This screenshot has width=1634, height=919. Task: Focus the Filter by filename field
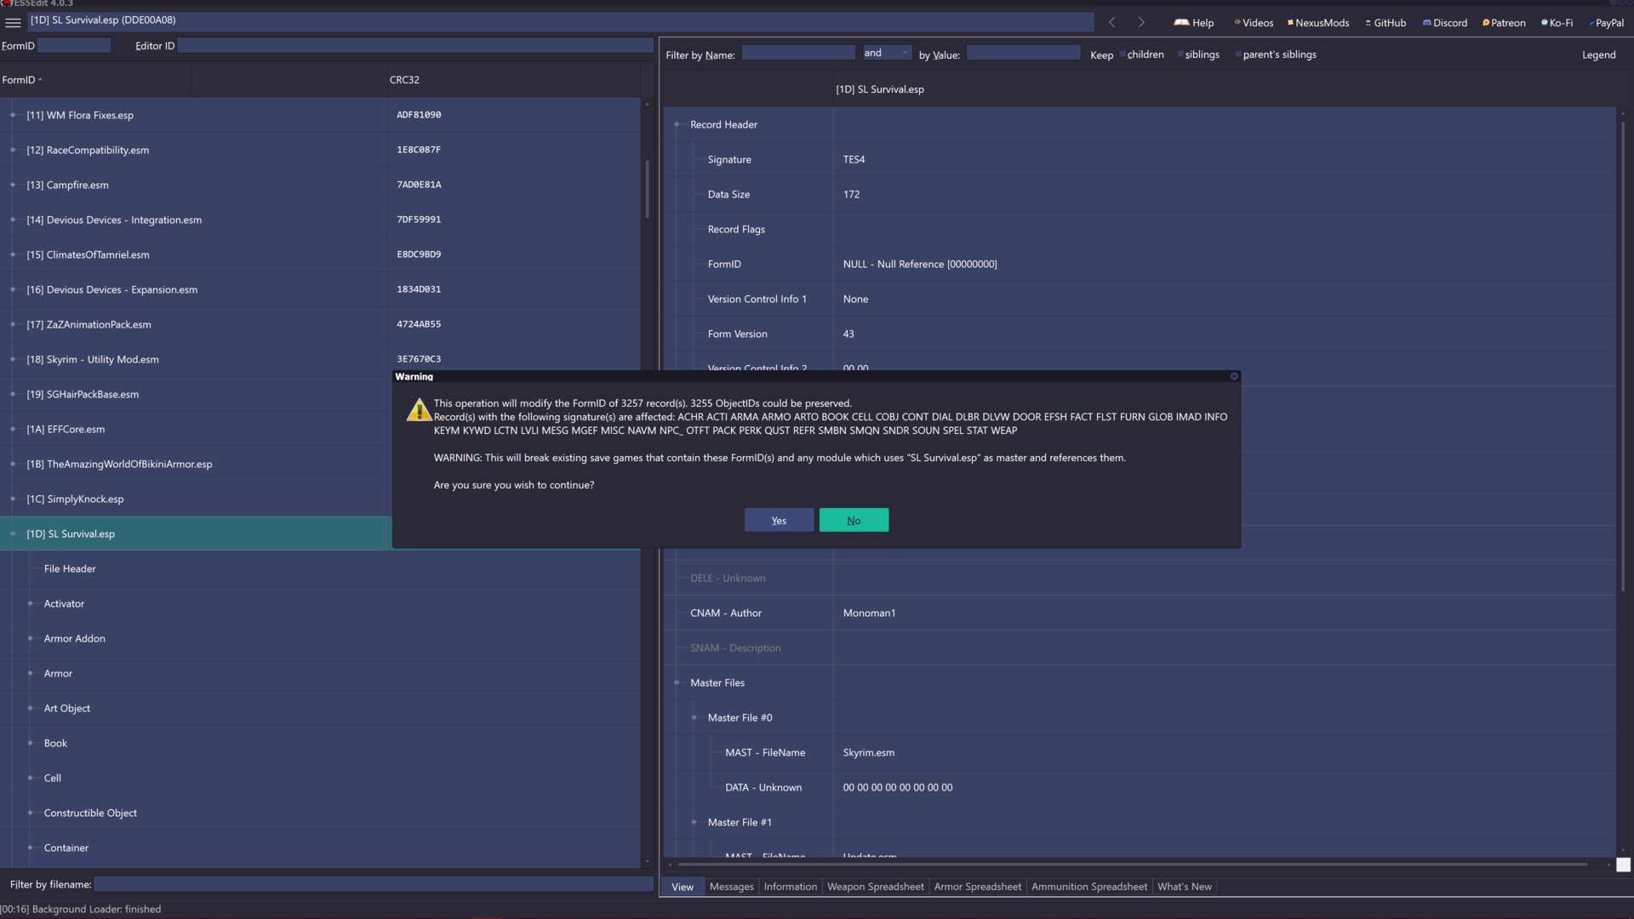(x=374, y=884)
